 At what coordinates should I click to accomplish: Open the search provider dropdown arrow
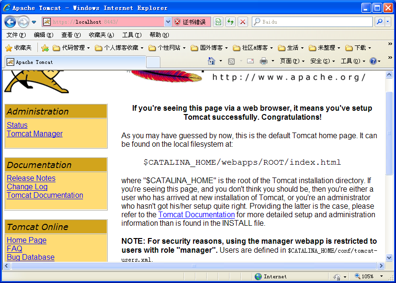click(388, 22)
